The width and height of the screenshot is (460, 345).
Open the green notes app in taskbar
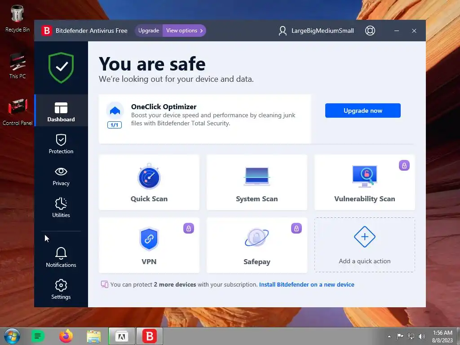(x=38, y=336)
